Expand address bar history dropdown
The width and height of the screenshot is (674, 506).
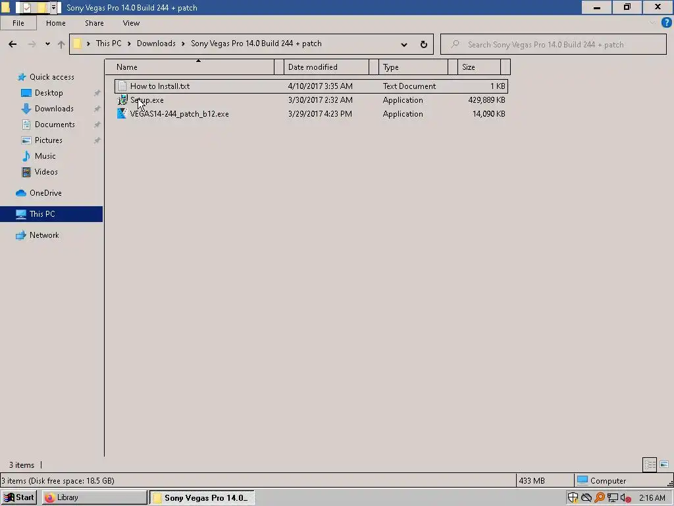point(403,44)
